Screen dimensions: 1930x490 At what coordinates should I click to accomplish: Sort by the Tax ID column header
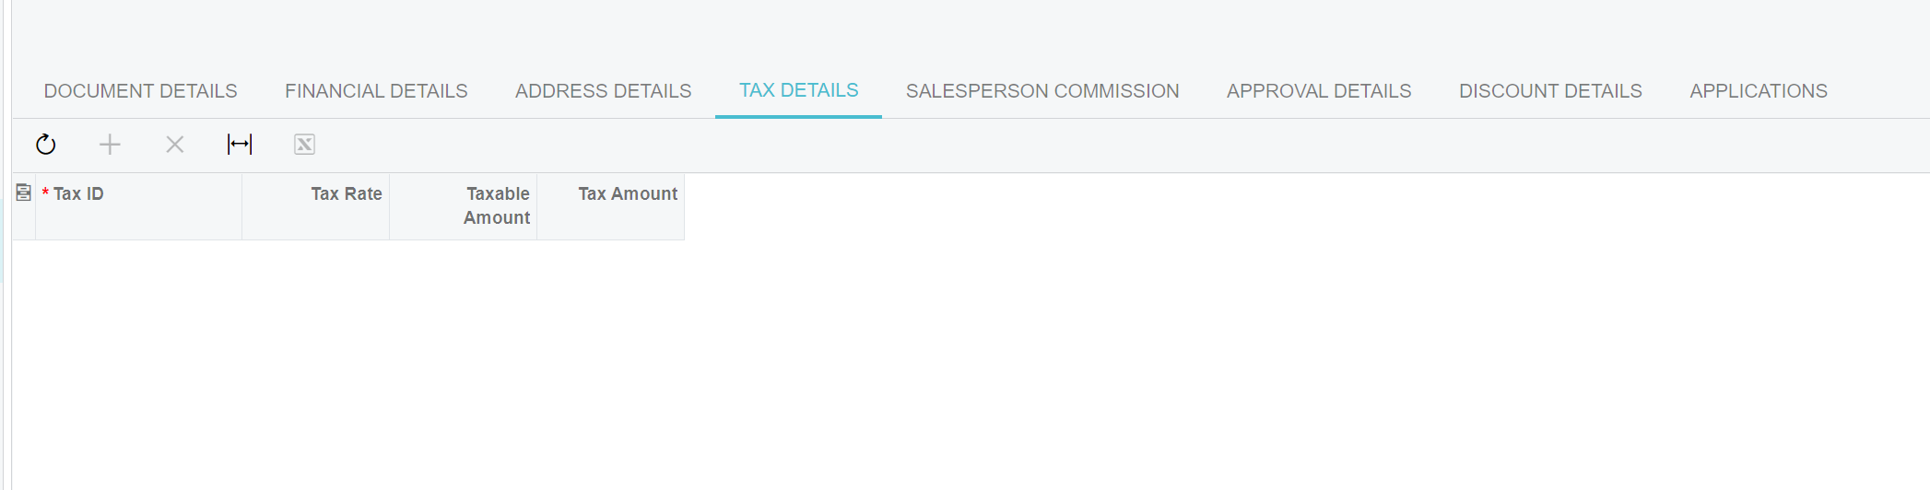point(139,206)
